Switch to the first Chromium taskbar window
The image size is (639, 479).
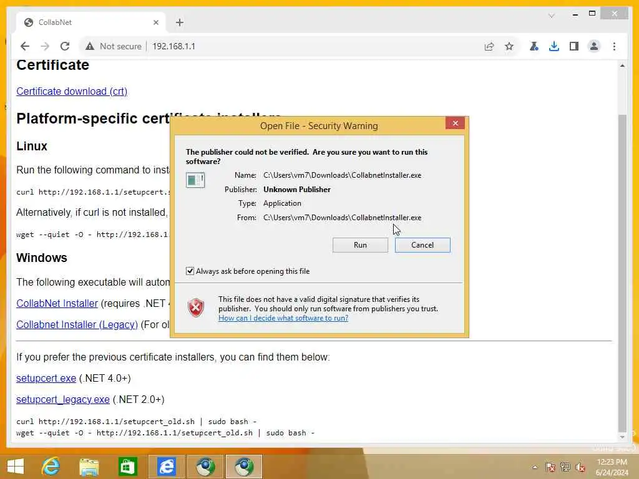[205, 467]
